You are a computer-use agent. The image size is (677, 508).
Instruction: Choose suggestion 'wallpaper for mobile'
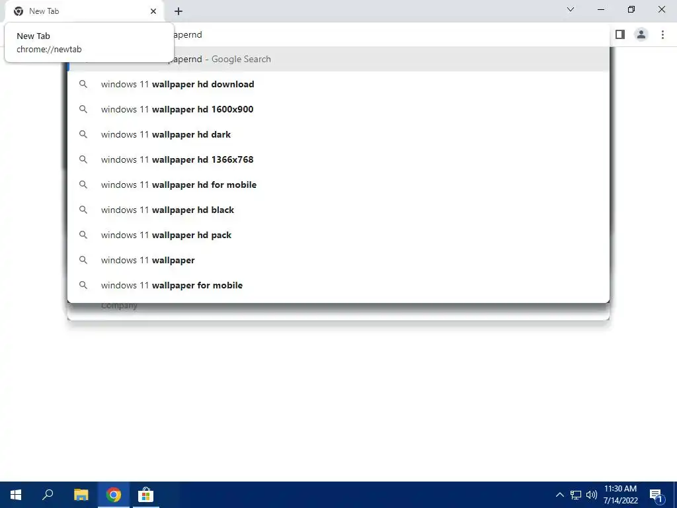[338, 285]
